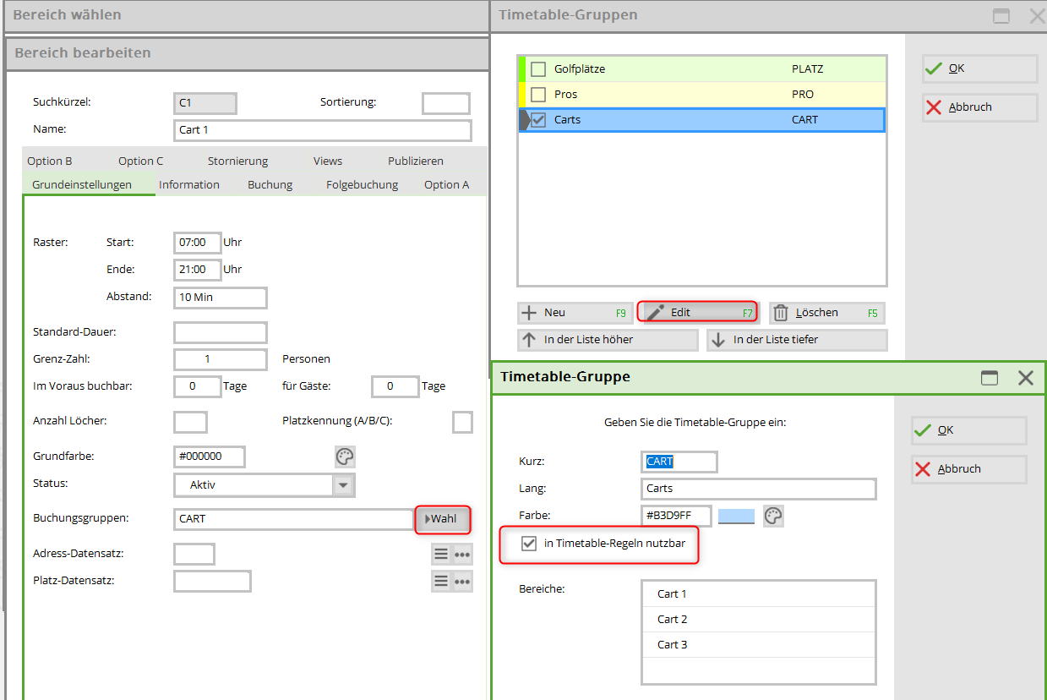
Task: Check the Golfplätze group checkbox
Action: point(538,69)
